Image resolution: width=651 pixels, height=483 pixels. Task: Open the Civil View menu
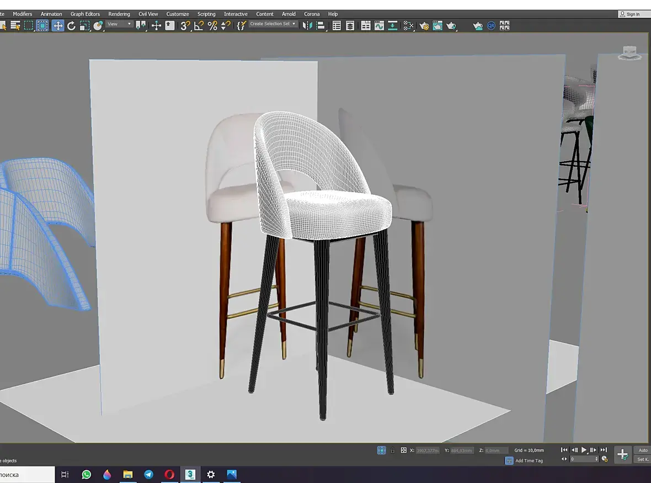click(148, 14)
